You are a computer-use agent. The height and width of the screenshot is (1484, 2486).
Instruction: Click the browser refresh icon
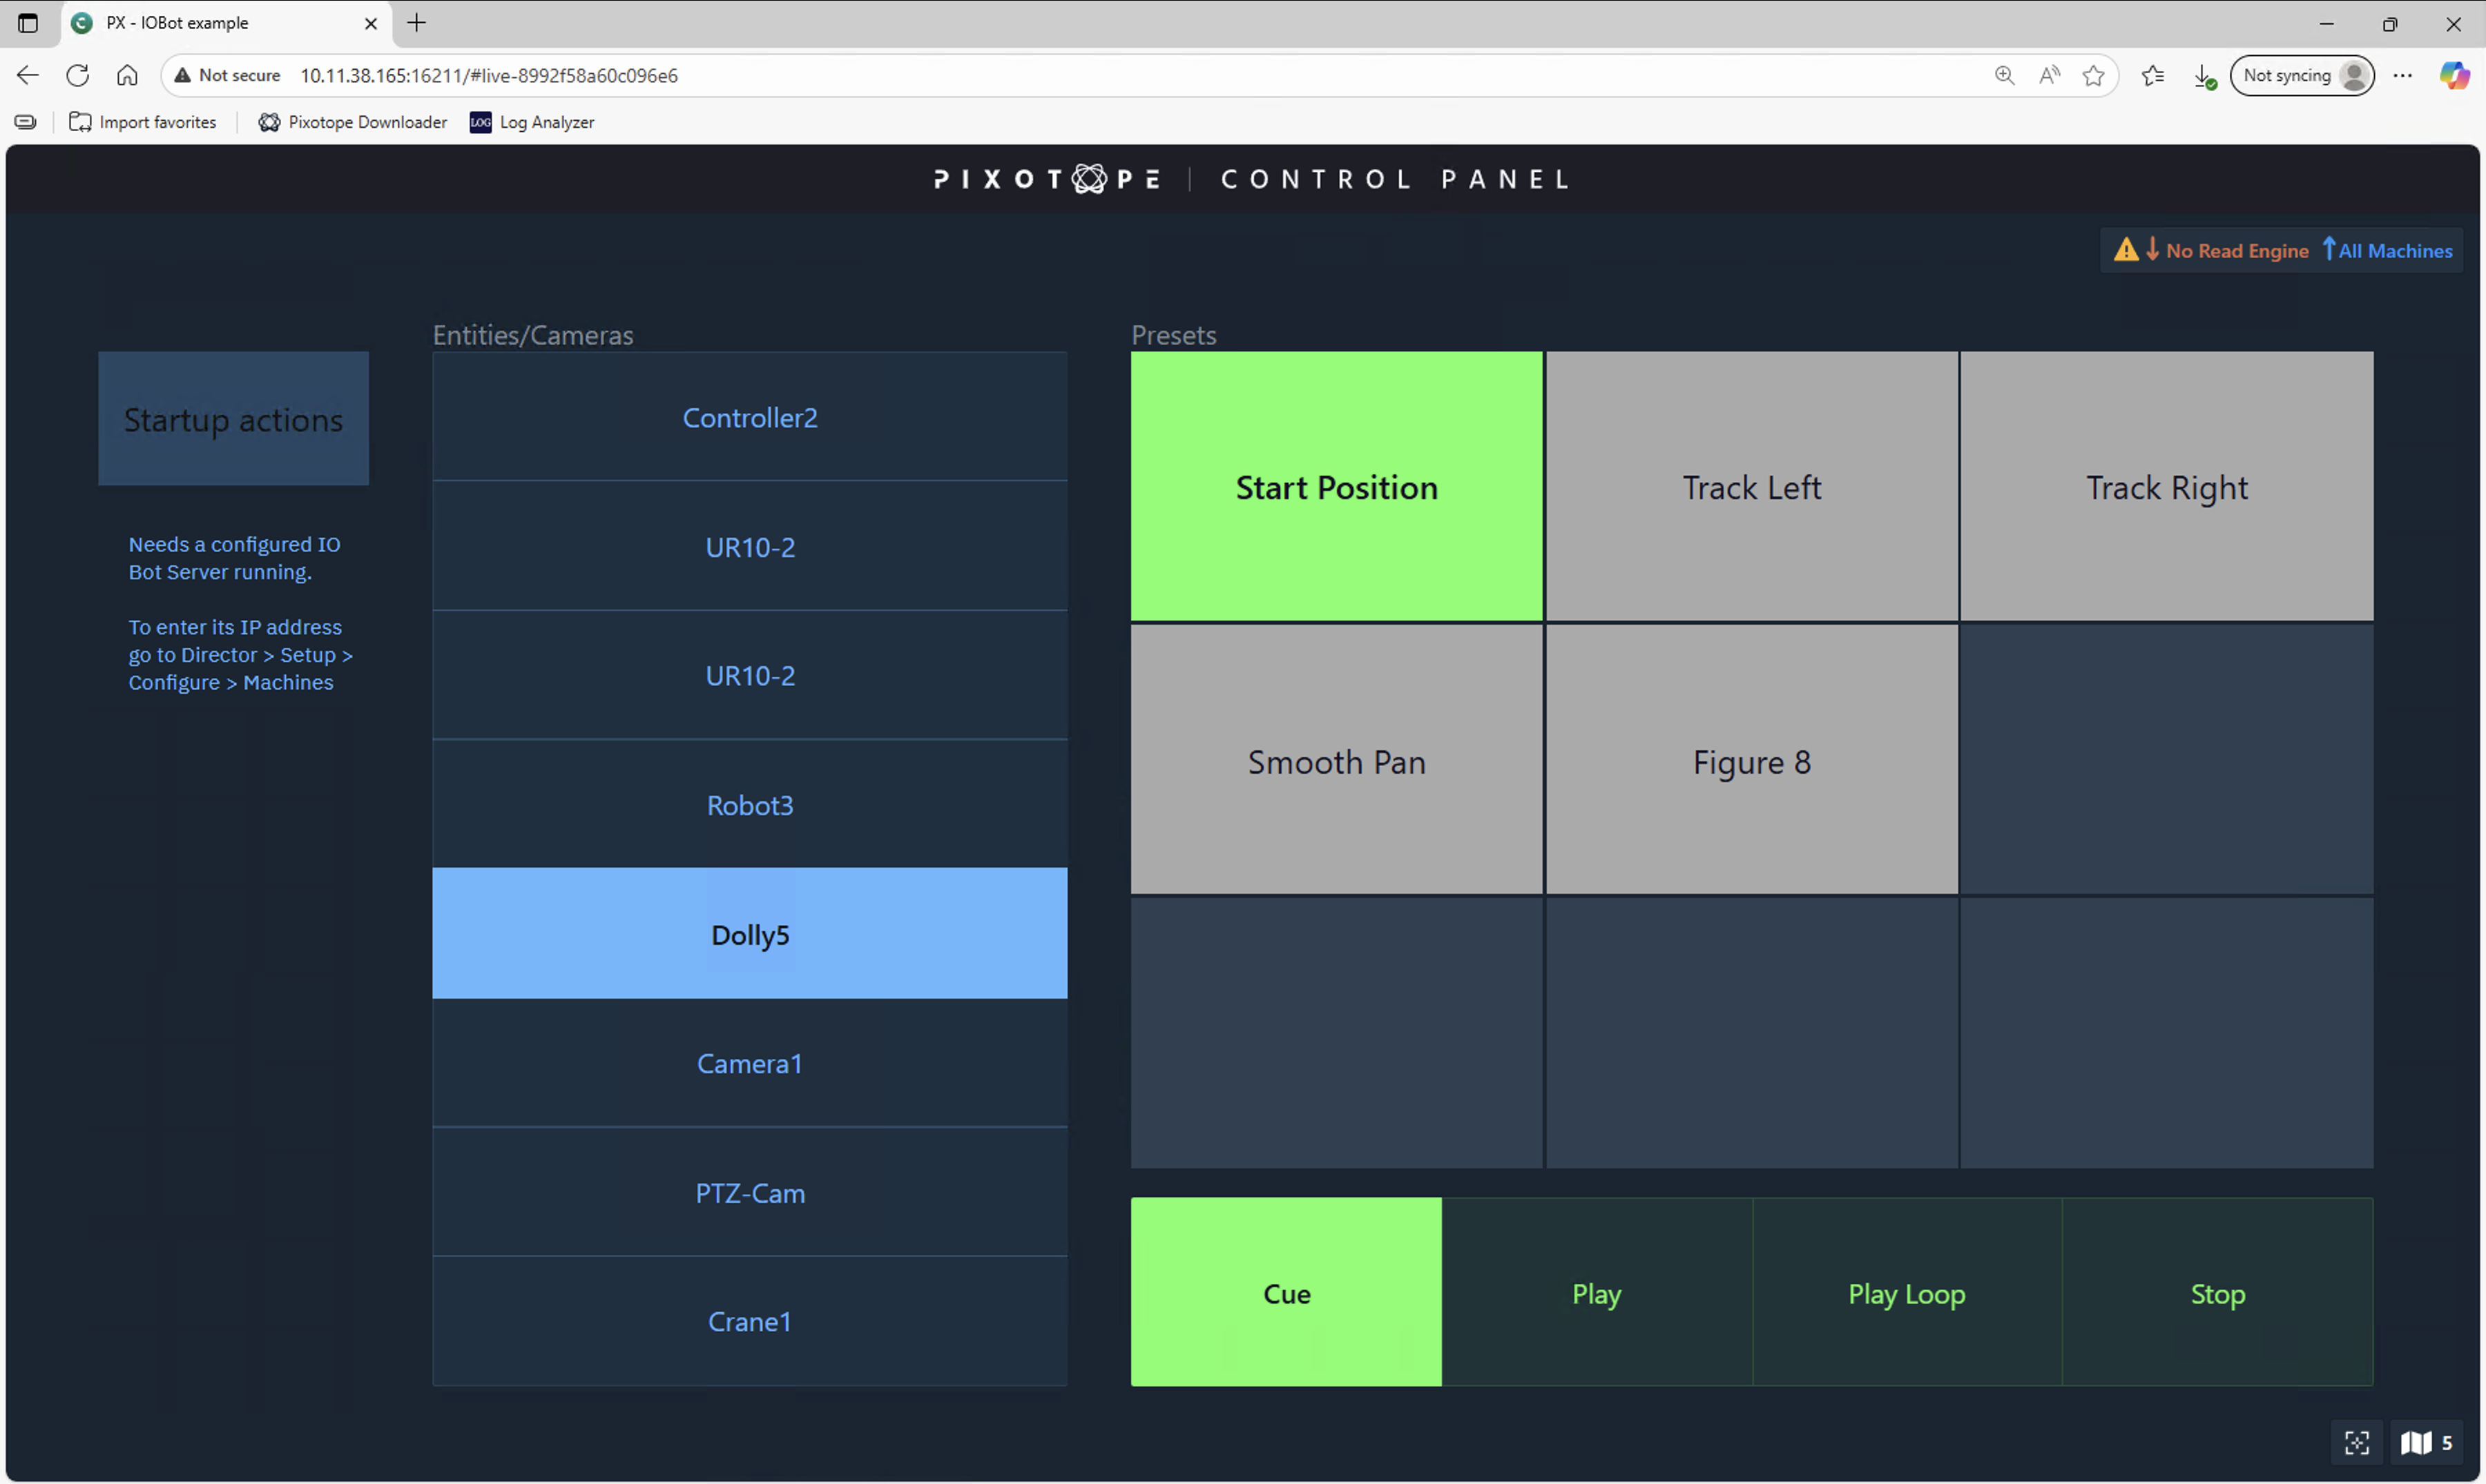coord(78,75)
